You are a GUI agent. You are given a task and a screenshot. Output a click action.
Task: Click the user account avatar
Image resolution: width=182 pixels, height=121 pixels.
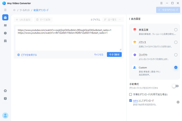click(5, 116)
